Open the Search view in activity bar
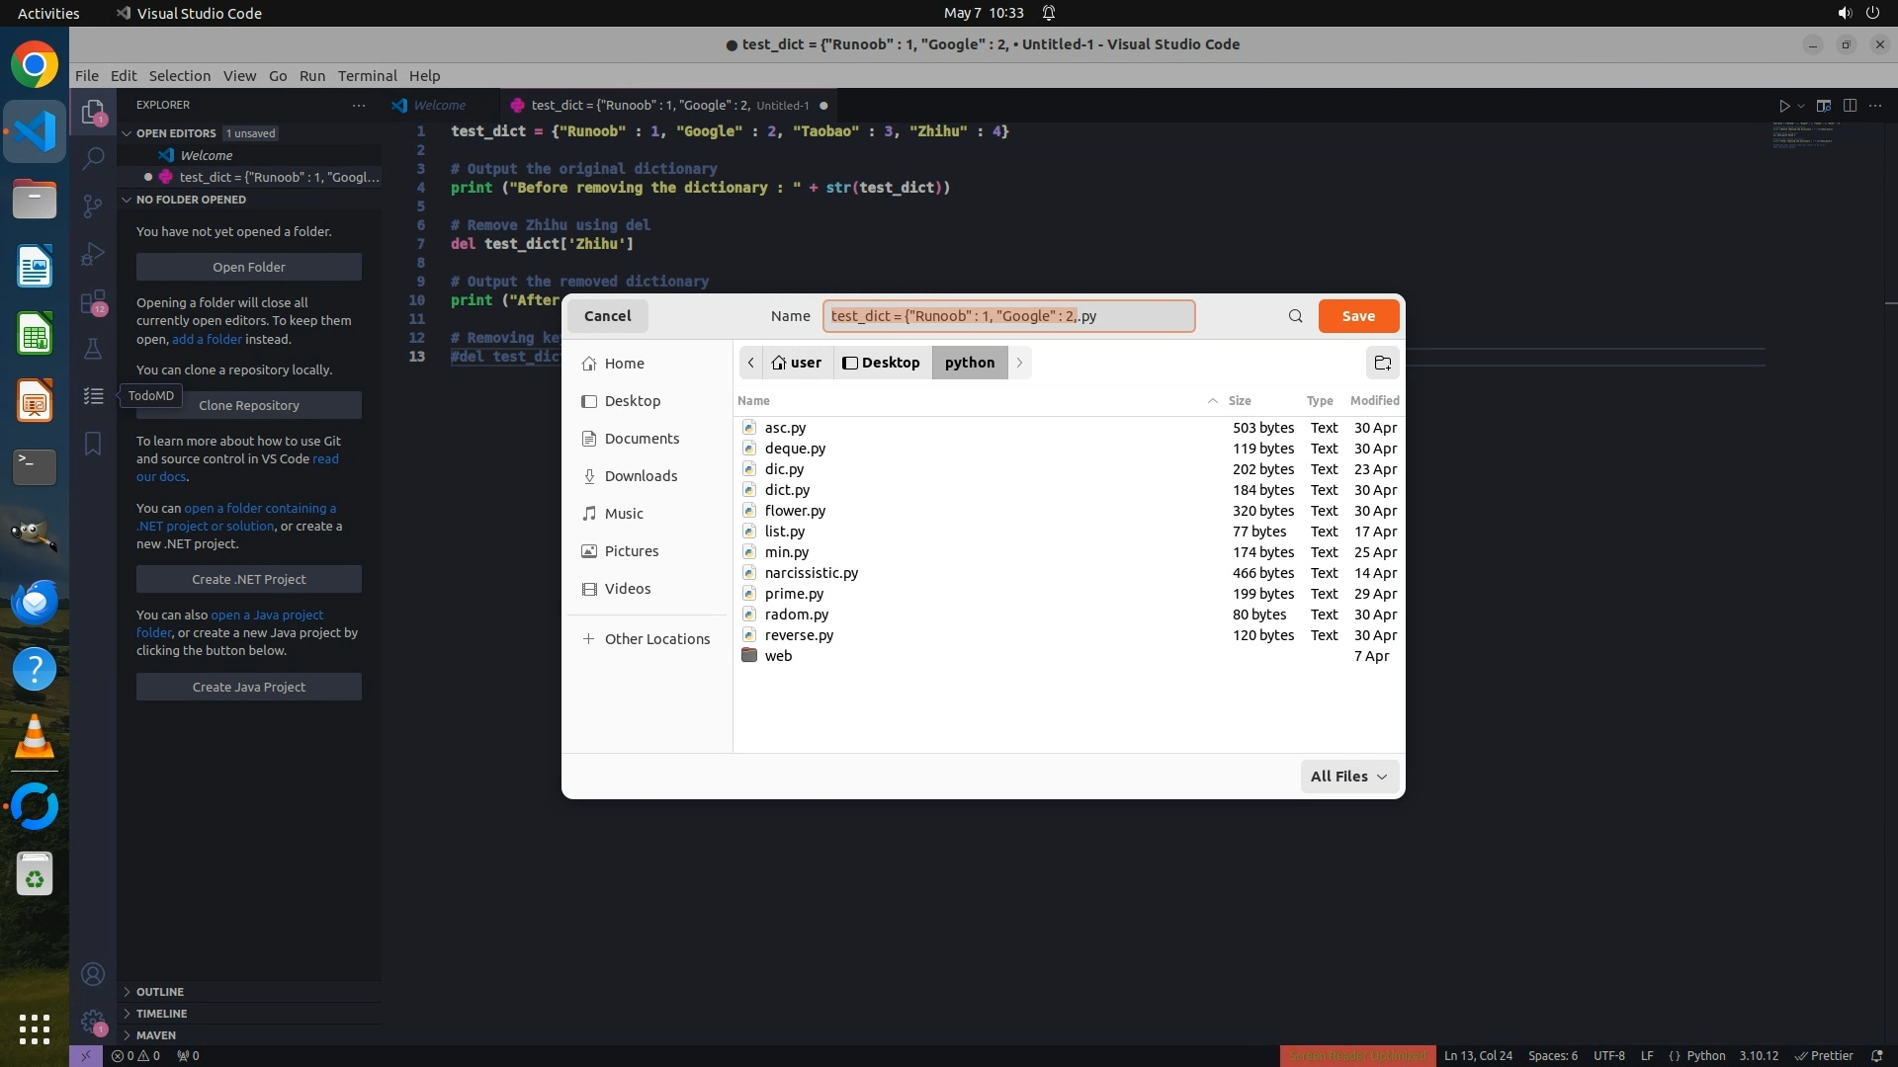The width and height of the screenshot is (1898, 1067). click(x=93, y=158)
